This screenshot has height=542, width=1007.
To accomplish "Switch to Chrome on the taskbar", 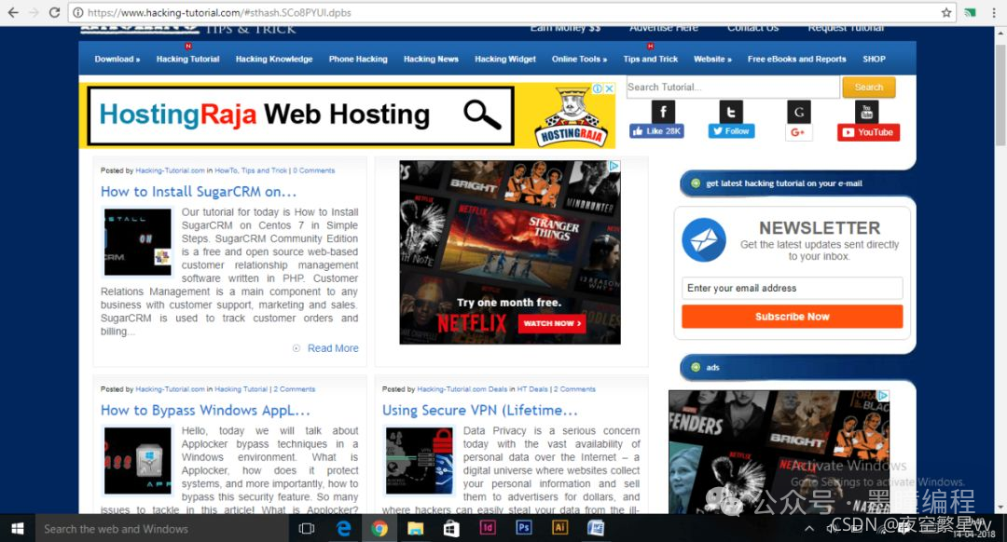I will point(379,529).
